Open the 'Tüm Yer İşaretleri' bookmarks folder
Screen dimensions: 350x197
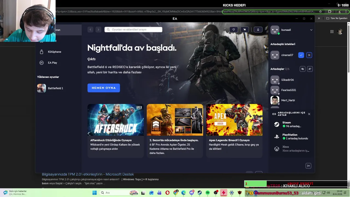(336, 18)
